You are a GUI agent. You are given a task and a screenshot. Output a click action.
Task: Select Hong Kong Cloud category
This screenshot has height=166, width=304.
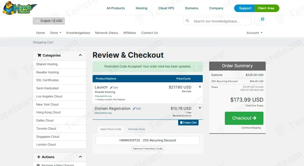[x=60, y=113]
